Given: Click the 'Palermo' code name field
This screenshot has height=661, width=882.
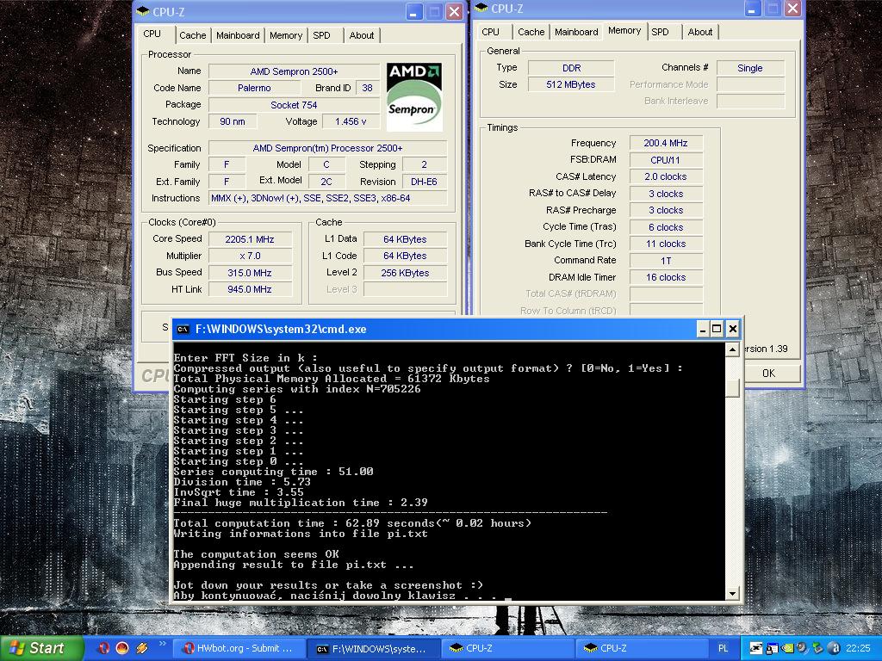Looking at the screenshot, I should coord(254,88).
